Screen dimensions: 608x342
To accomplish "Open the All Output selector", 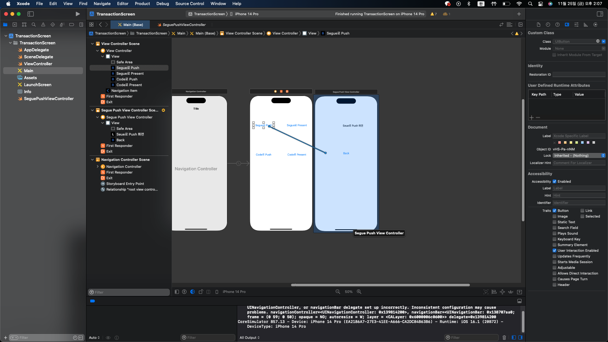I will point(250,338).
